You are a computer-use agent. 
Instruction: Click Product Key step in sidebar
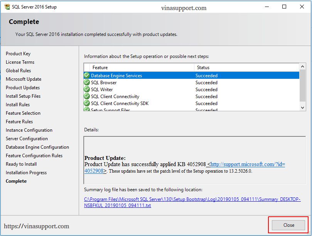(18, 54)
